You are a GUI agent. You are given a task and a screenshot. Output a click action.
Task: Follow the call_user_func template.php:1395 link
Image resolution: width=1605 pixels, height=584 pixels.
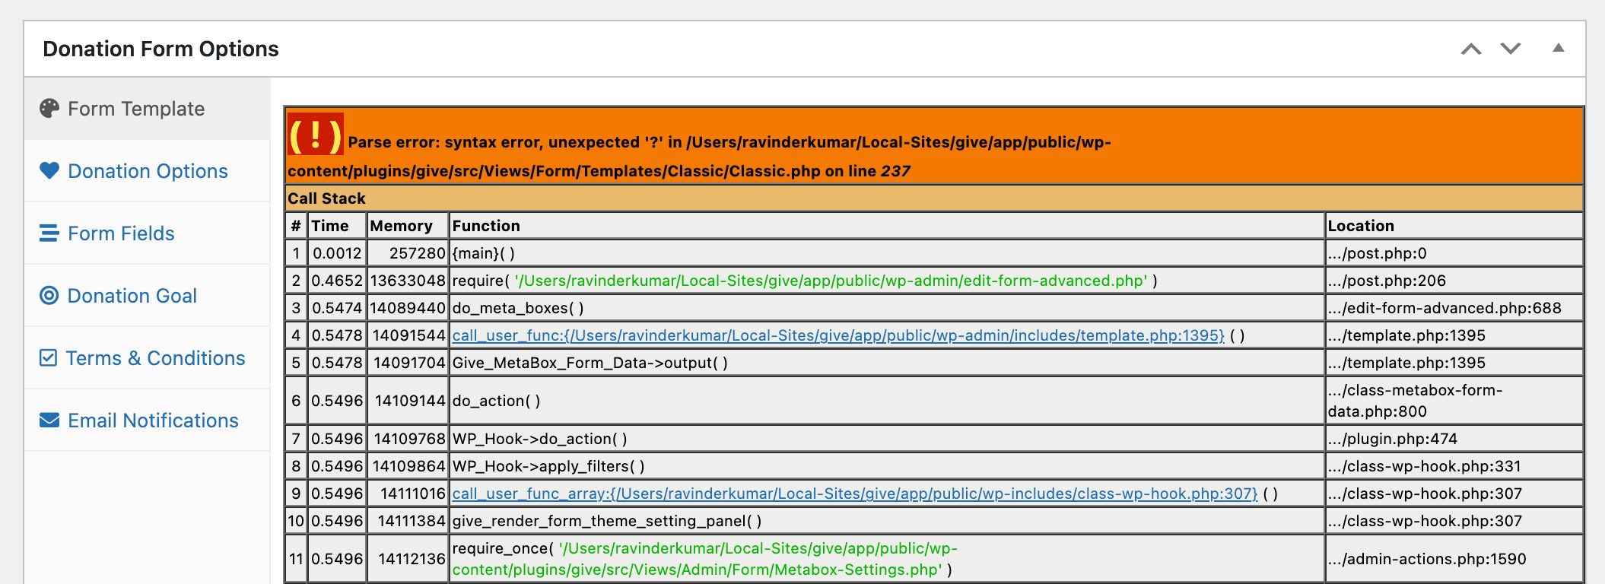point(838,335)
